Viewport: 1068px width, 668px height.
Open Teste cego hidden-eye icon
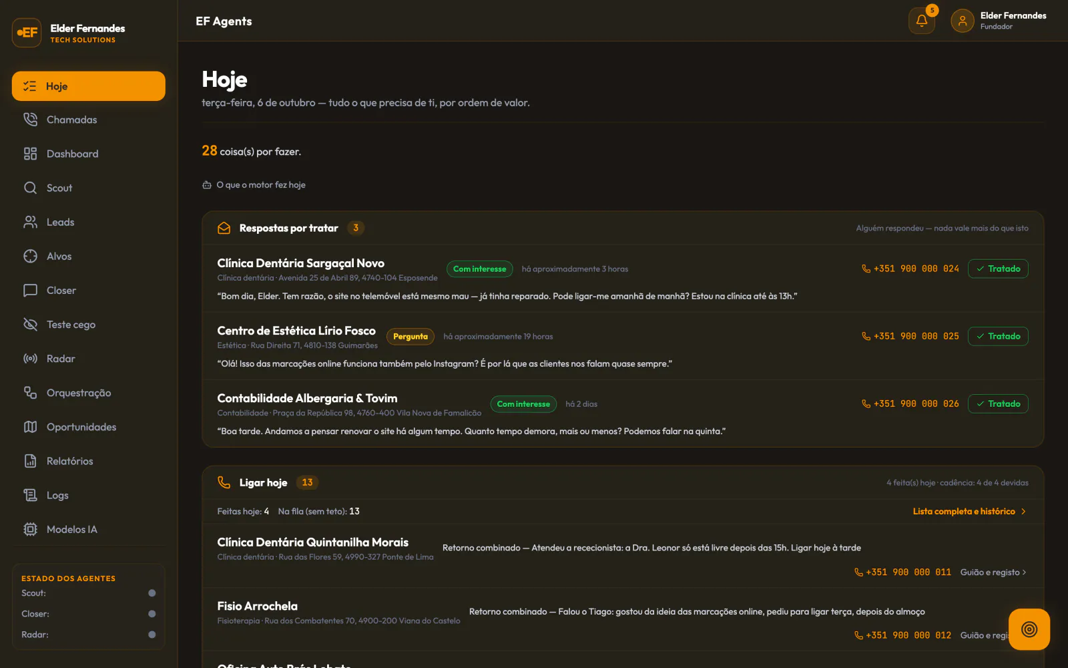point(30,324)
